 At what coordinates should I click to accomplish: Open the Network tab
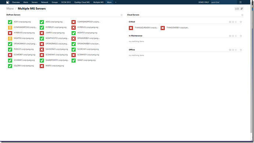44,2
